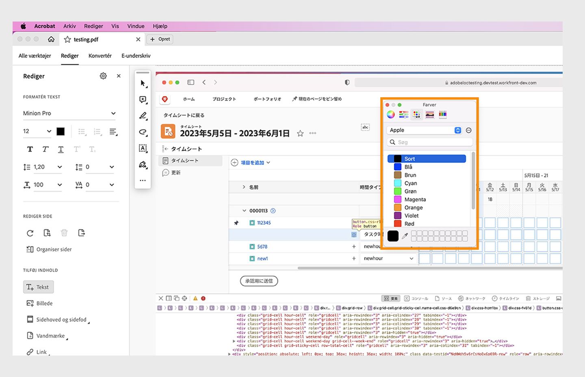Viewport: 585px width, 377px height.
Task: Open the Minion Pro font dropdown
Action: click(x=69, y=113)
